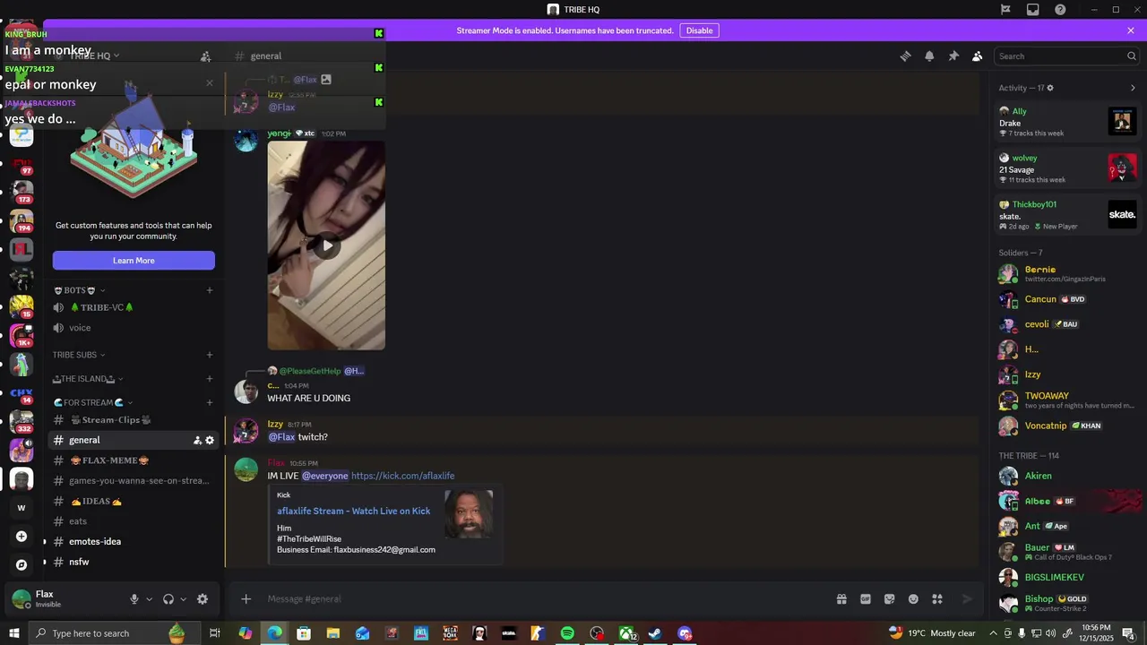Open User Settings gear
Viewport: 1147px width, 645px height.
point(203,599)
